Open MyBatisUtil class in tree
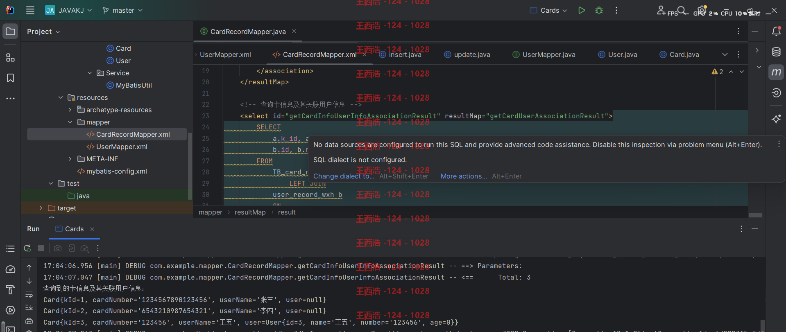 [x=129, y=85]
